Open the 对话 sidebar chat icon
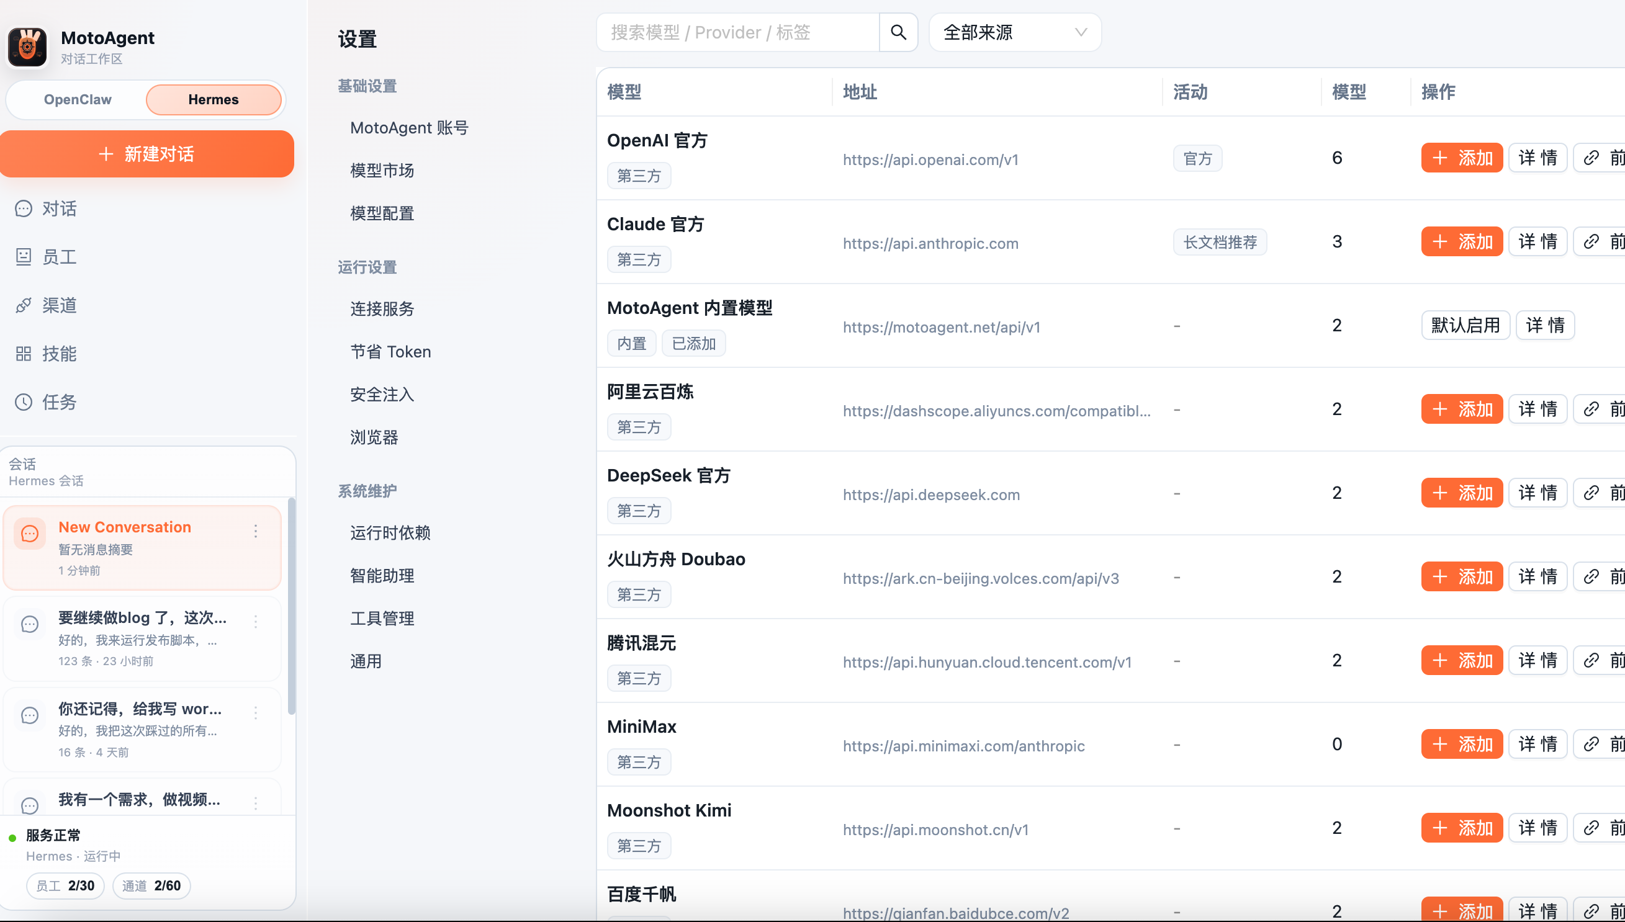Screen dimensions: 1625x922 point(24,209)
